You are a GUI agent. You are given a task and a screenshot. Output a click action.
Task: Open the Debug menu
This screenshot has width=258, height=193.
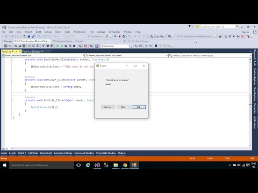[48, 32]
